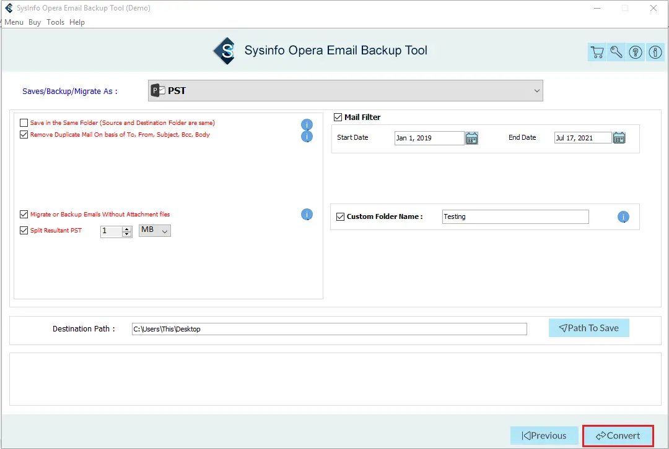Screen dimensions: 669x449
Task: Enable Save in the Same Folder checkbox
Action: (x=24, y=123)
